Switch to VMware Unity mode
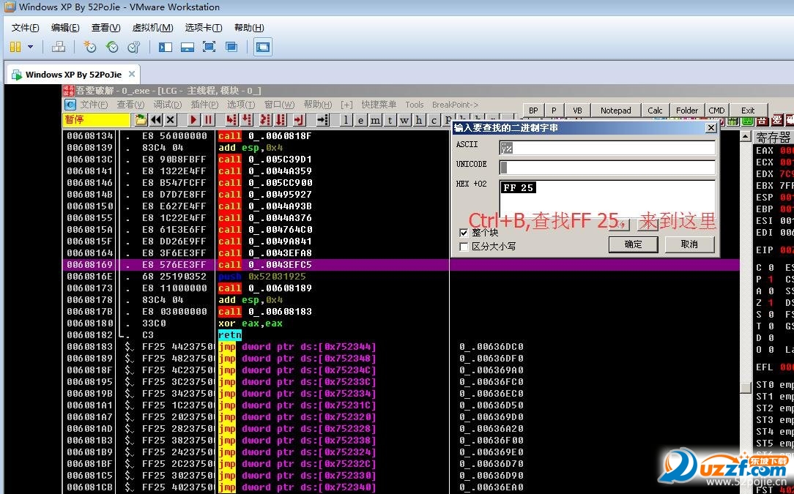This screenshot has height=494, width=794. (x=231, y=47)
